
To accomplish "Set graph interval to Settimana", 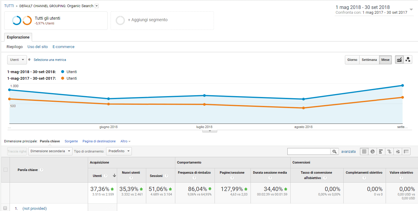I will [x=369, y=60].
